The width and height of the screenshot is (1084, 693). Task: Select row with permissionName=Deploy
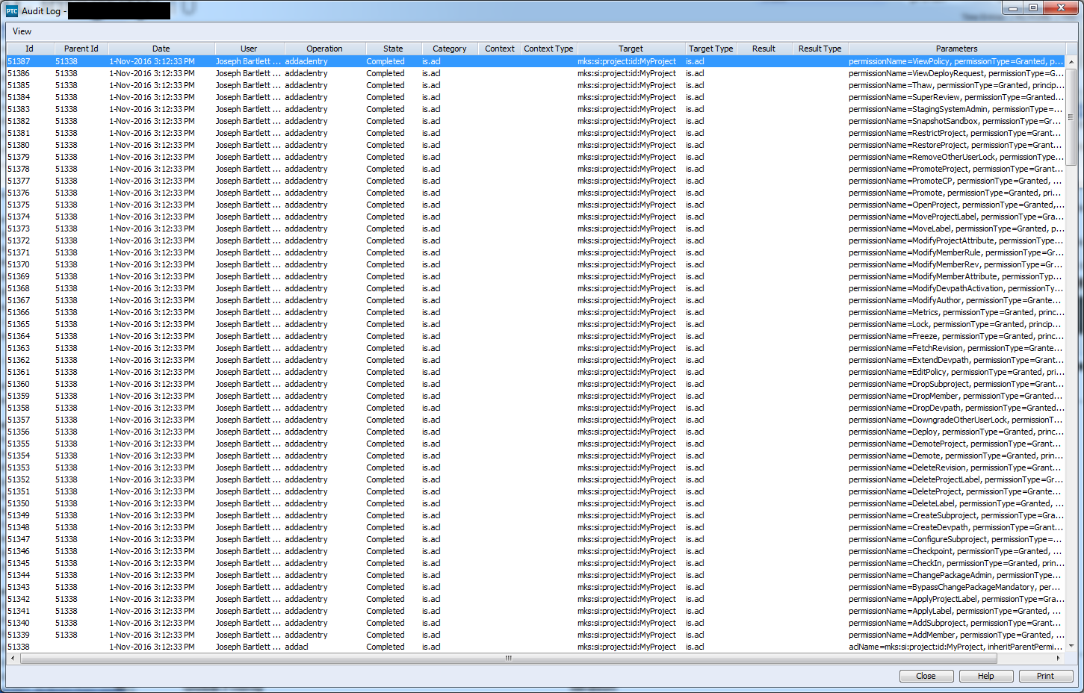coord(536,432)
